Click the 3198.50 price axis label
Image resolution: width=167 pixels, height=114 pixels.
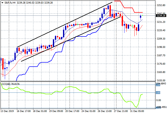(x=161, y=47)
